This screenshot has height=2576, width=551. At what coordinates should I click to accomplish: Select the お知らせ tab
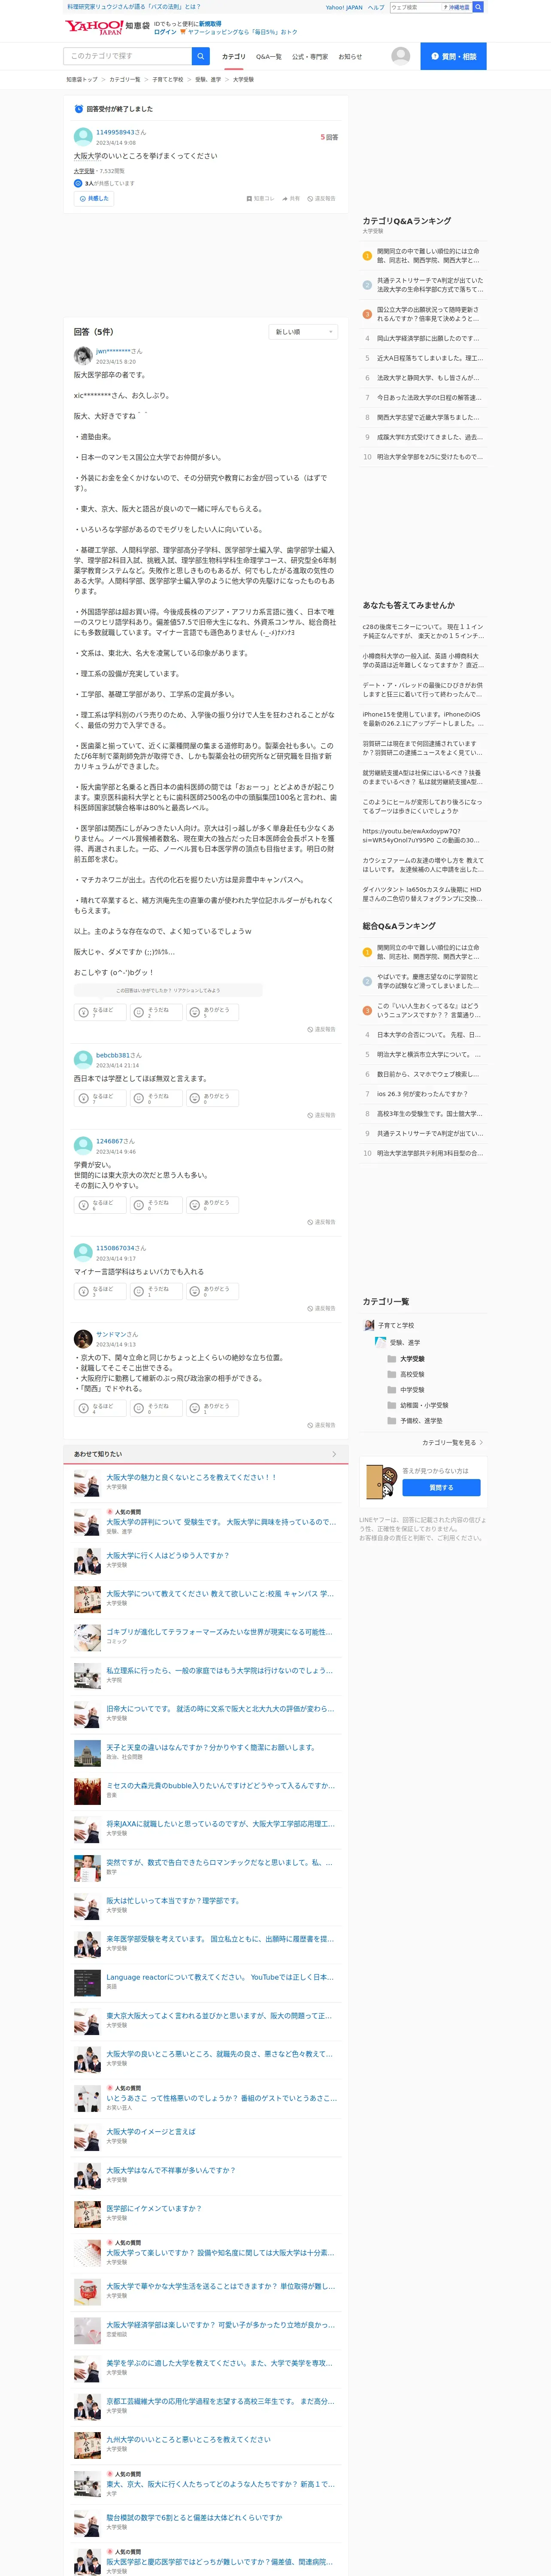pyautogui.click(x=350, y=57)
